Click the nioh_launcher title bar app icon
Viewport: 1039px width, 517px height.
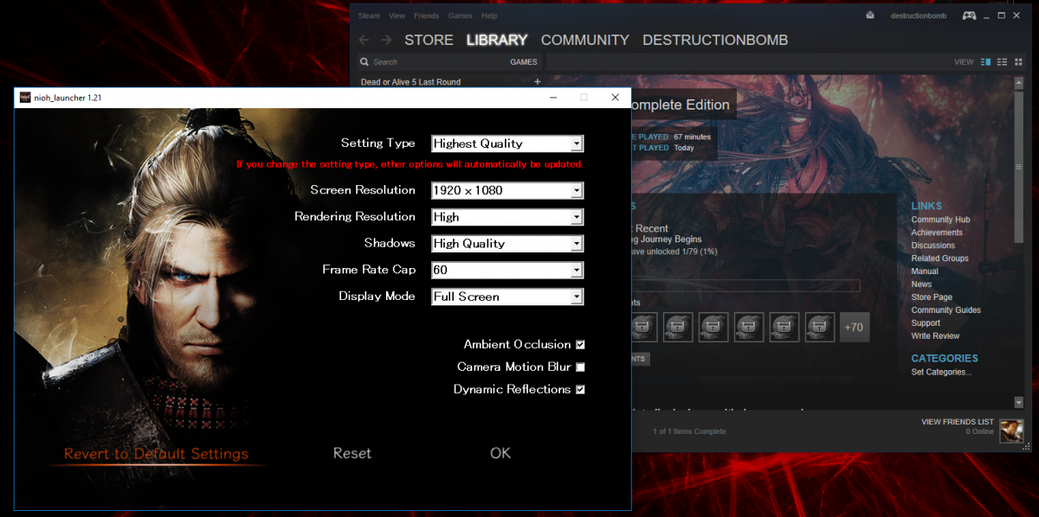coord(25,98)
